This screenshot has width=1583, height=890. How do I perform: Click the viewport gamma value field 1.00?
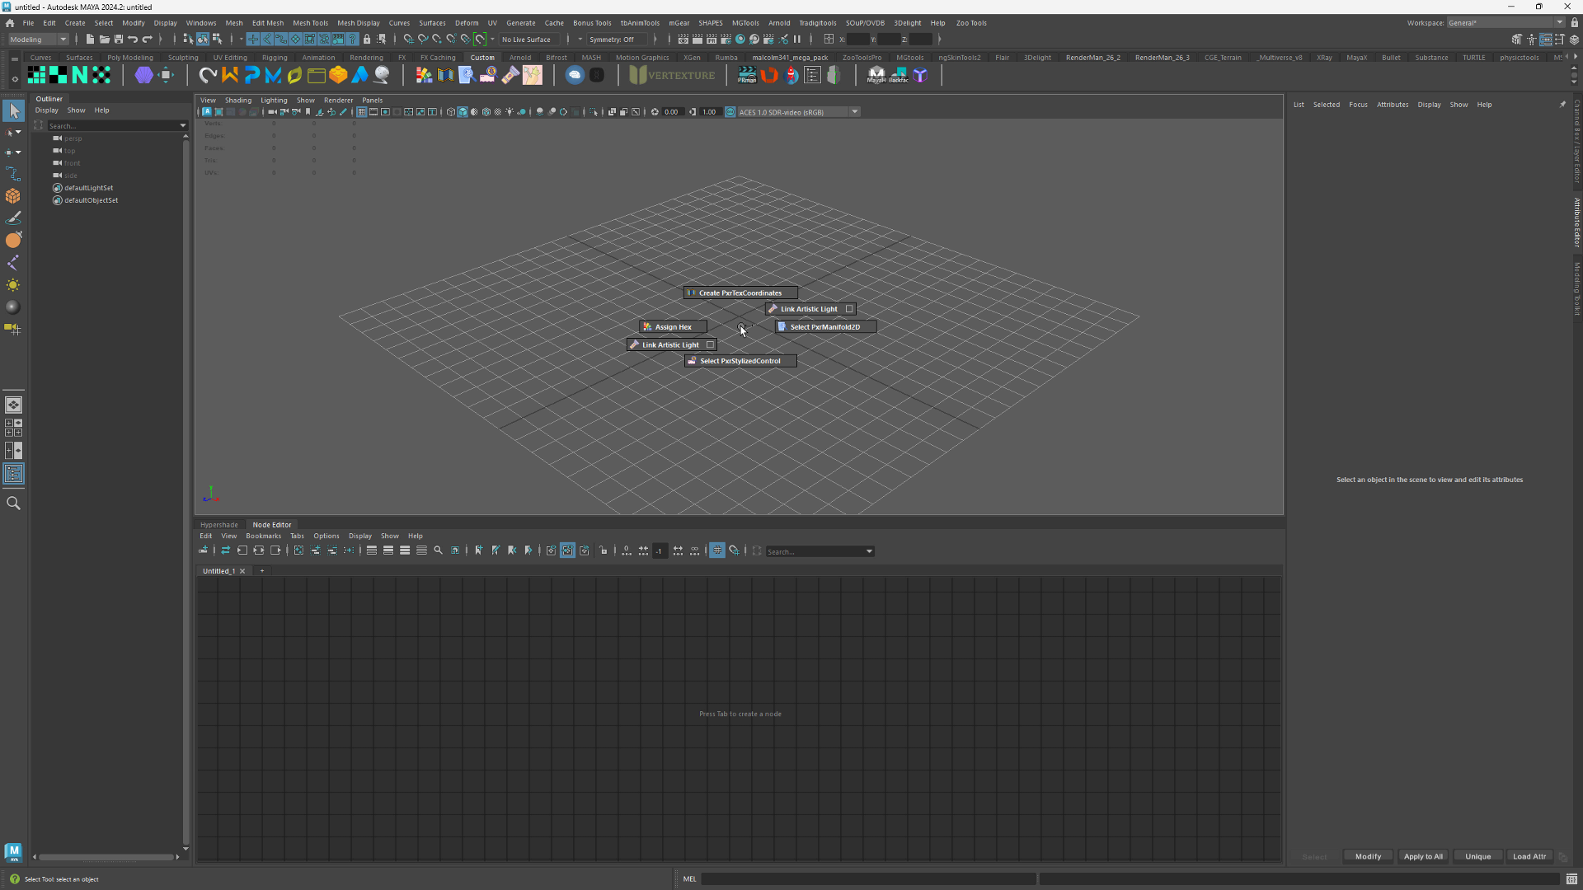click(709, 112)
